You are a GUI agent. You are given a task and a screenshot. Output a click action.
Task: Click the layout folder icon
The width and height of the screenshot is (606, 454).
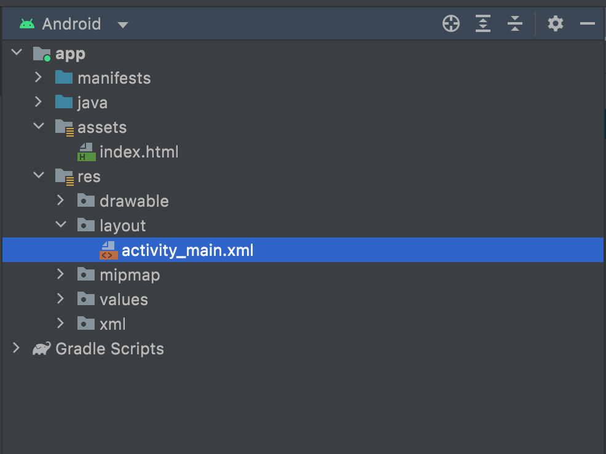(x=86, y=225)
